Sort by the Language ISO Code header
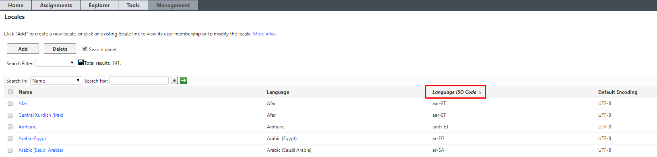Image resolution: width=657 pixels, height=157 pixels. point(454,92)
